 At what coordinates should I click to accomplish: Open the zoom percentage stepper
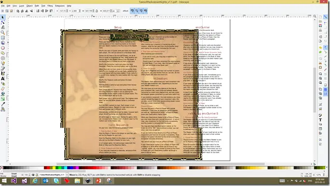point(323,175)
